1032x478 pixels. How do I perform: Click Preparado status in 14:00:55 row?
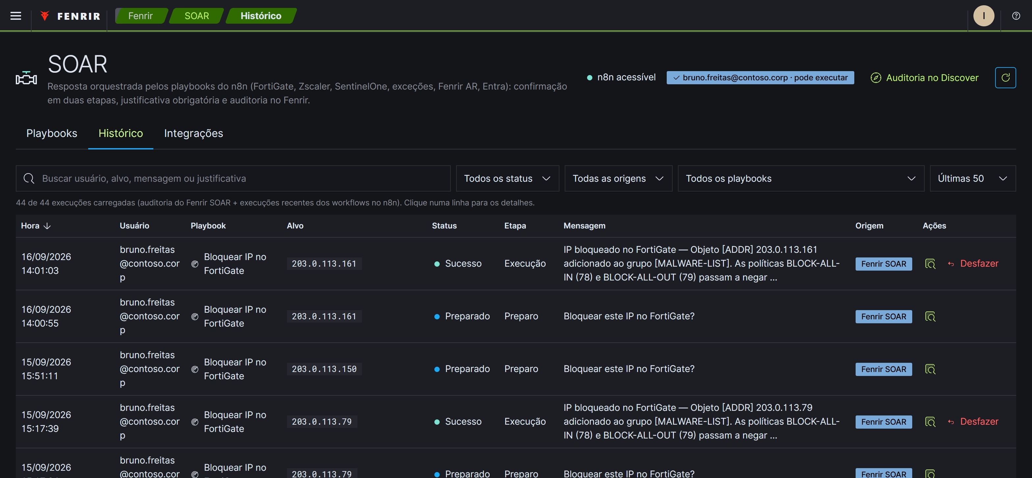tap(462, 316)
